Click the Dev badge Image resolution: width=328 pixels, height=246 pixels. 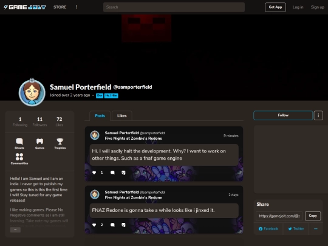point(100,95)
